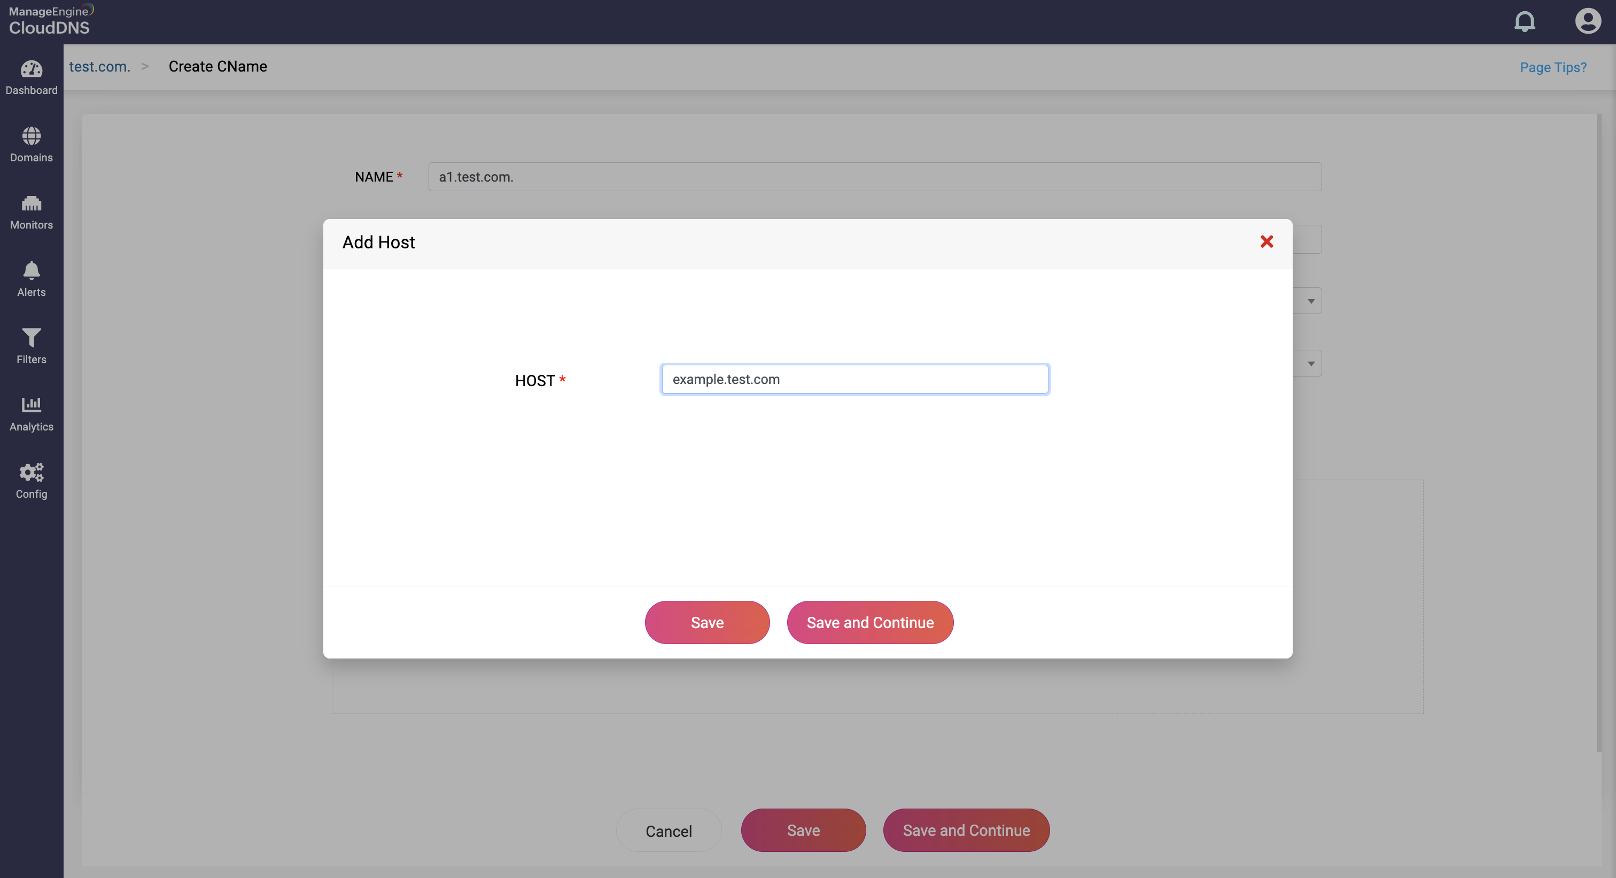The height and width of the screenshot is (878, 1616).
Task: Open the Analytics section
Action: click(x=32, y=413)
